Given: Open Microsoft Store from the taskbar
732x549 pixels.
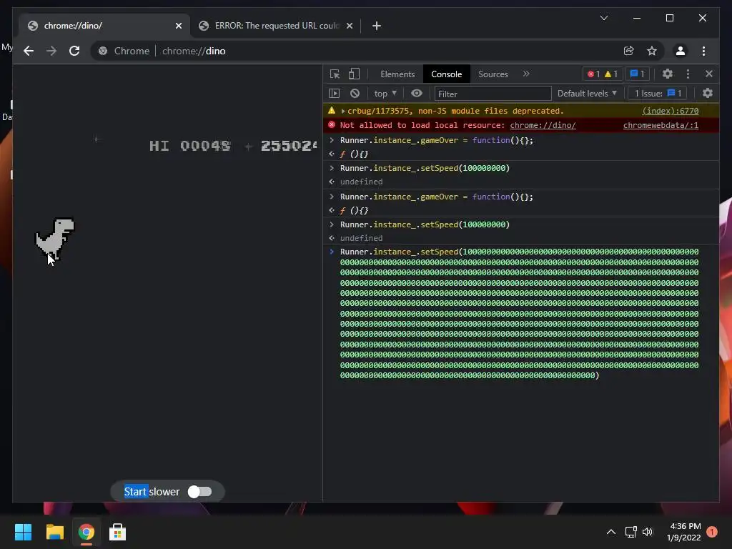Looking at the screenshot, I should coord(117,532).
